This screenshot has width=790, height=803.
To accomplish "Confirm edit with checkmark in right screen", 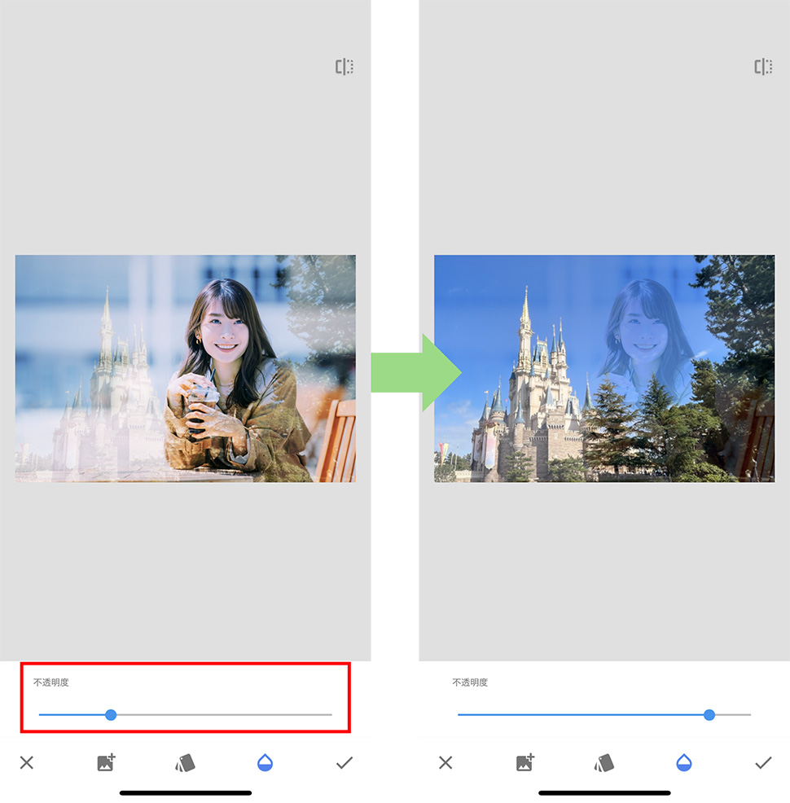I will [763, 763].
